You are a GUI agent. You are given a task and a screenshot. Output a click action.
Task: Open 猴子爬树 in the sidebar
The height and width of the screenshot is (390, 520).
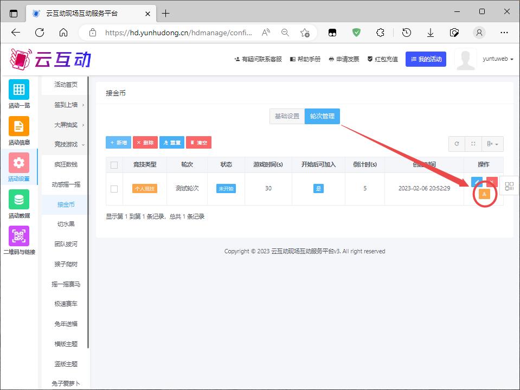point(66,264)
